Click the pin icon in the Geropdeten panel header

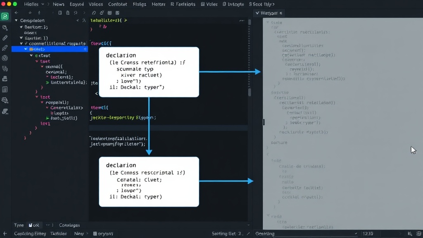pyautogui.click(x=84, y=21)
